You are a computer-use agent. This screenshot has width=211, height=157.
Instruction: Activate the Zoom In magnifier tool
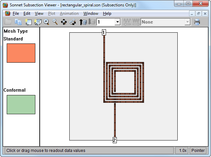[46, 22]
